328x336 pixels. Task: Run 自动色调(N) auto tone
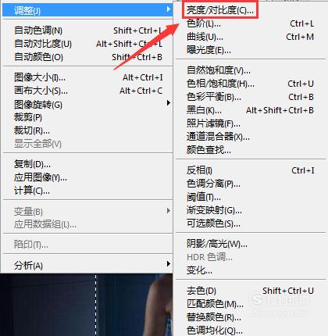click(x=87, y=30)
